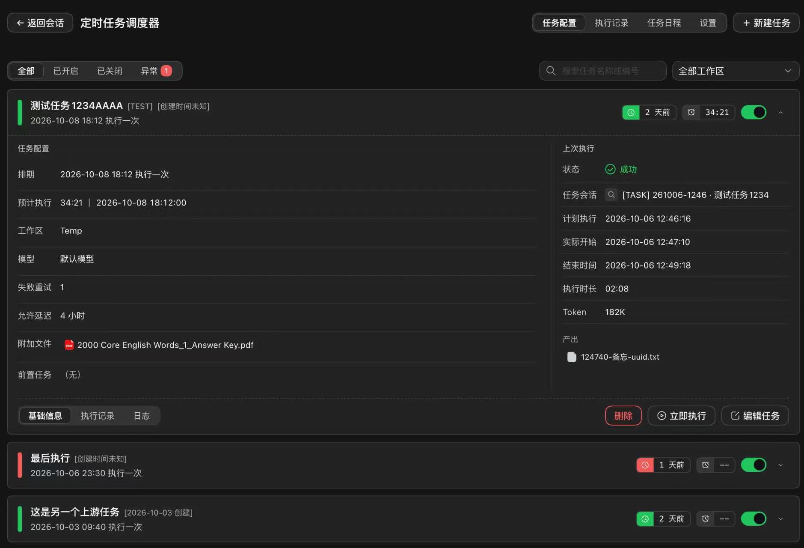Open the 任务日程 tab
The width and height of the screenshot is (804, 548).
[x=664, y=23]
